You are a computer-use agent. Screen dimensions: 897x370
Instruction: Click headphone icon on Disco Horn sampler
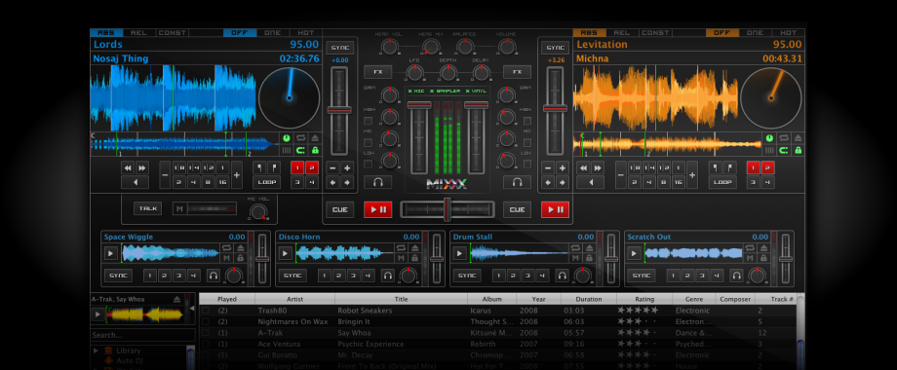tap(388, 276)
